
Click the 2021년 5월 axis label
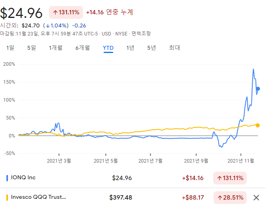(x=106, y=161)
